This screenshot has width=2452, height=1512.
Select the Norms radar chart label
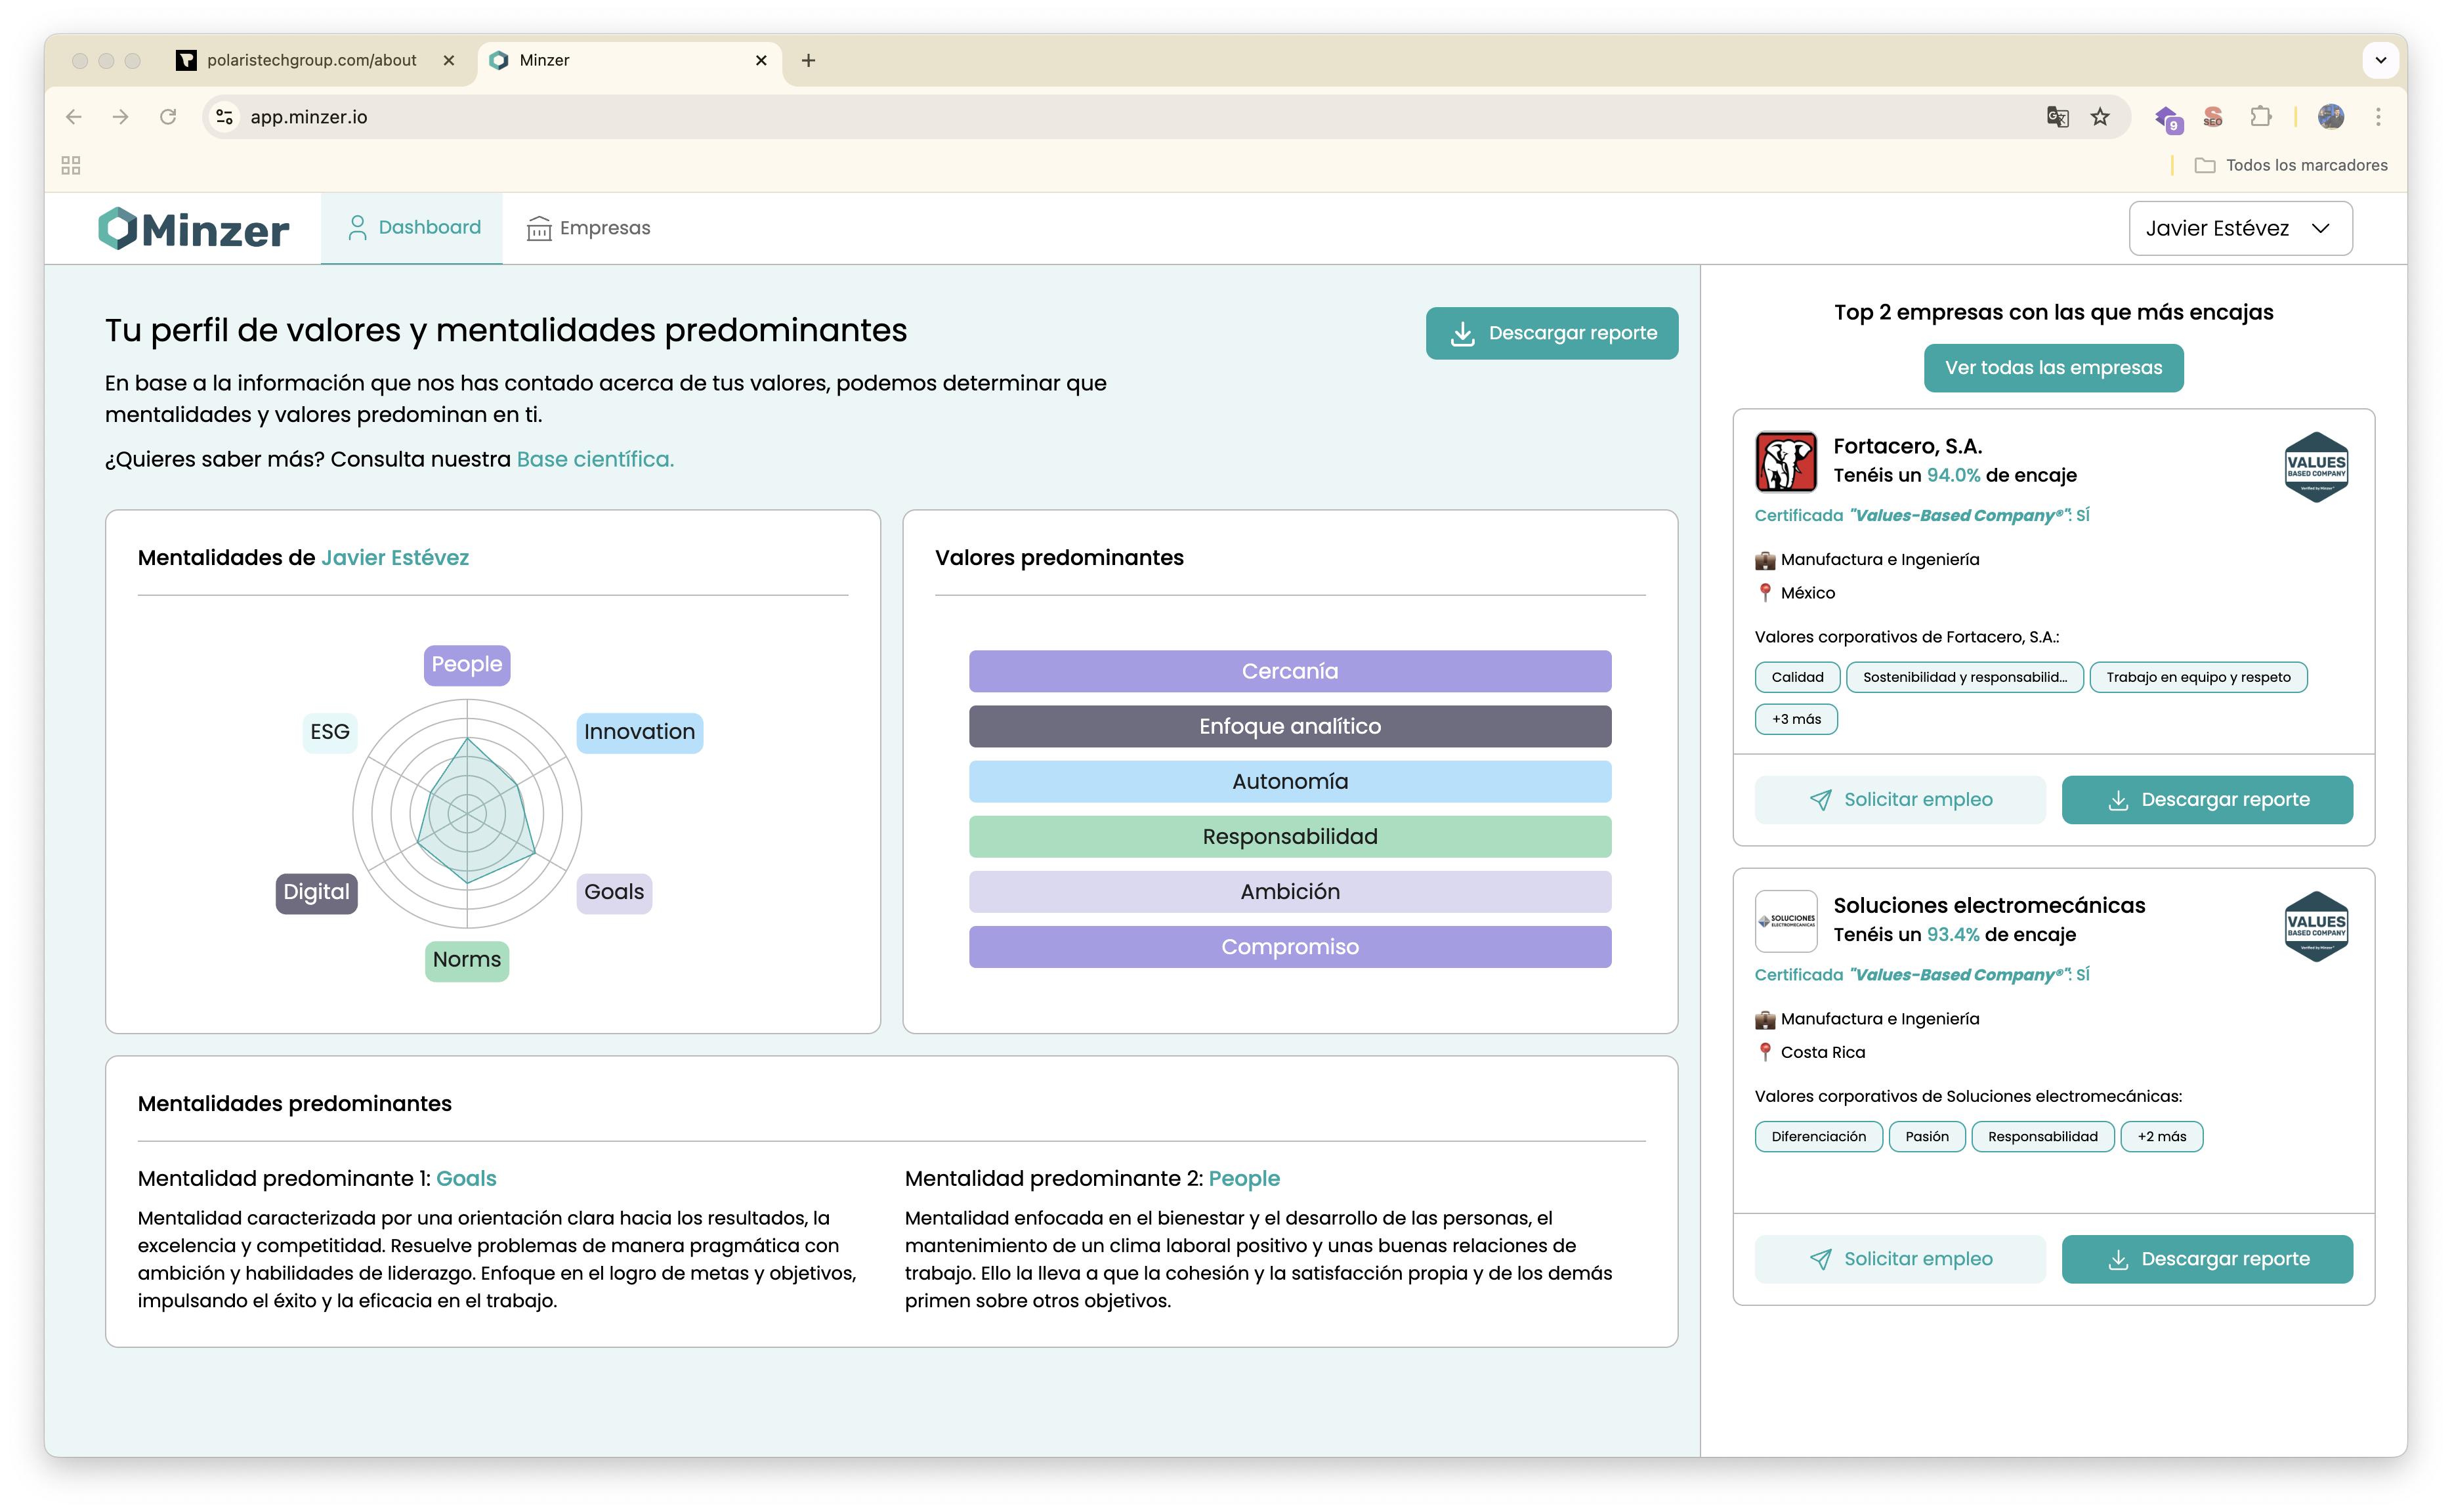click(x=467, y=960)
